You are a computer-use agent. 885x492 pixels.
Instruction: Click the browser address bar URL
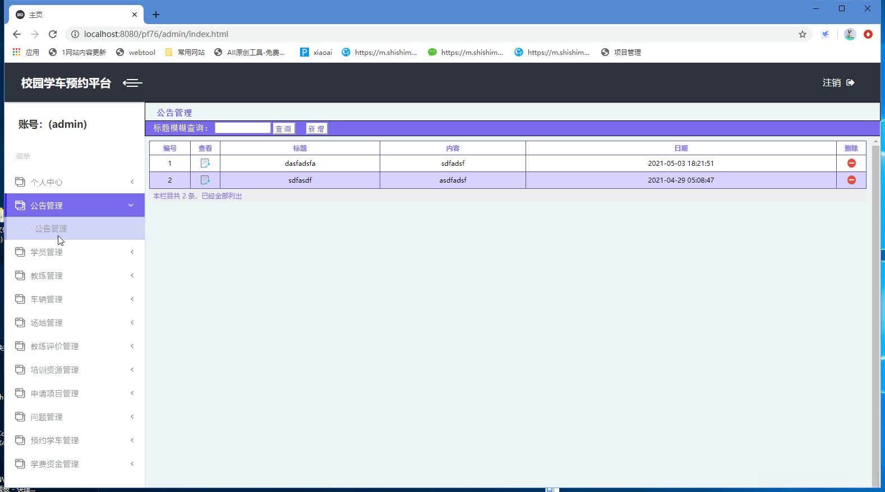(x=156, y=34)
